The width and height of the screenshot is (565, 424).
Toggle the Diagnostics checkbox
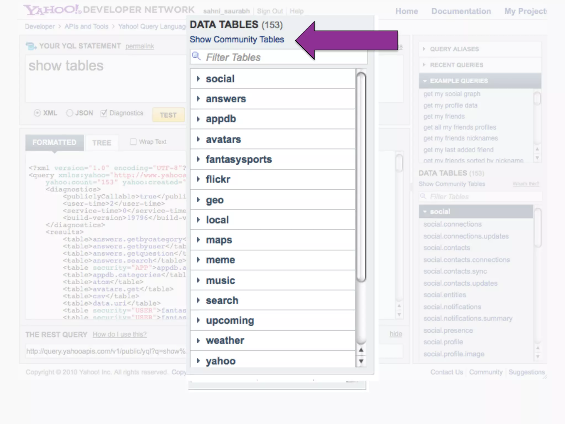tap(103, 113)
